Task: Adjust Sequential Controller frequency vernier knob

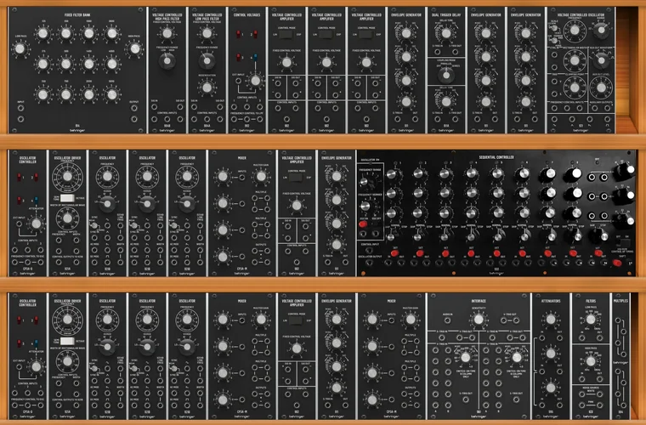Action: (365, 206)
